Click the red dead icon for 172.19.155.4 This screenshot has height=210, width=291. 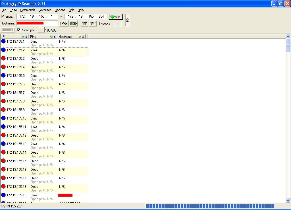[3, 67]
